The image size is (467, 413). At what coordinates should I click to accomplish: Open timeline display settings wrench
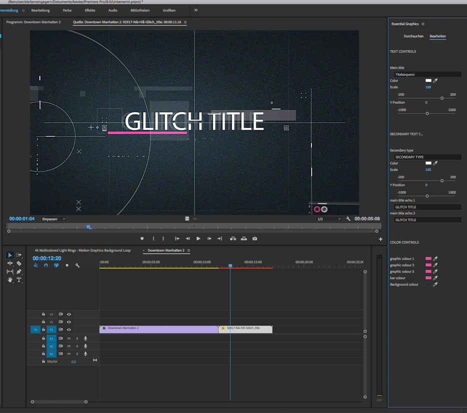77,265
